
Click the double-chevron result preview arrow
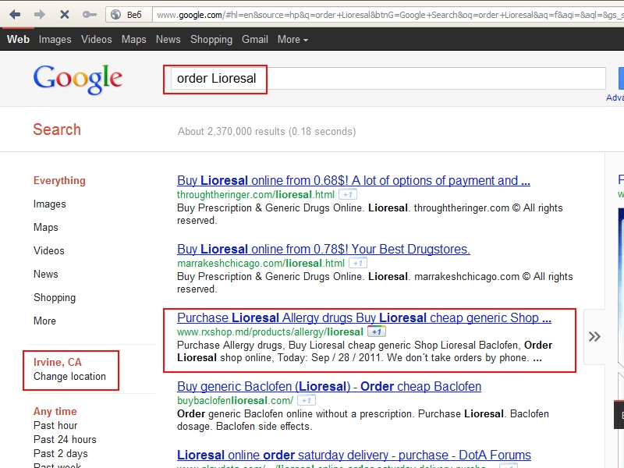tap(594, 337)
